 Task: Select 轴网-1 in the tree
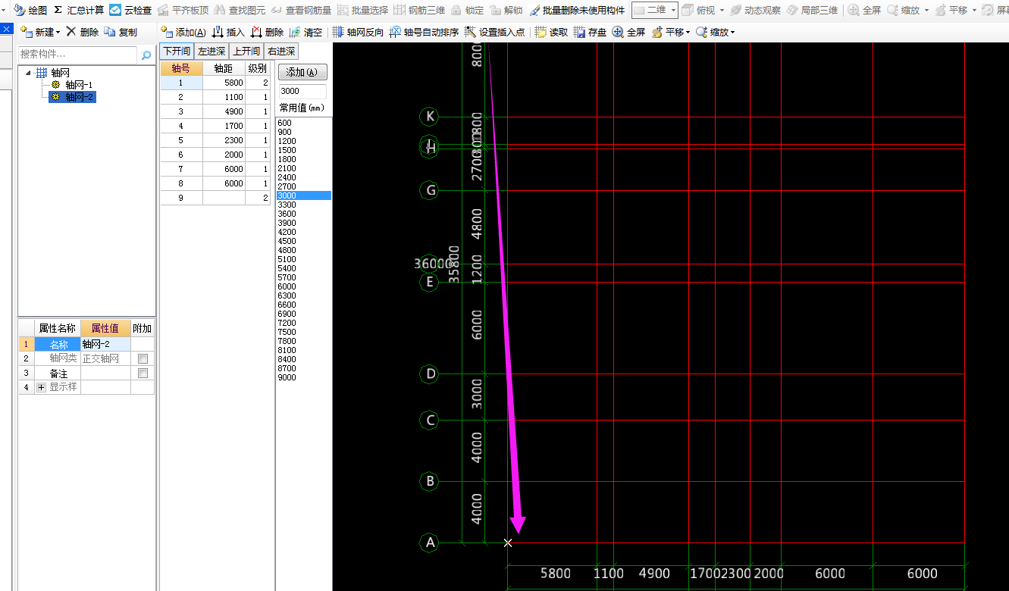click(79, 85)
